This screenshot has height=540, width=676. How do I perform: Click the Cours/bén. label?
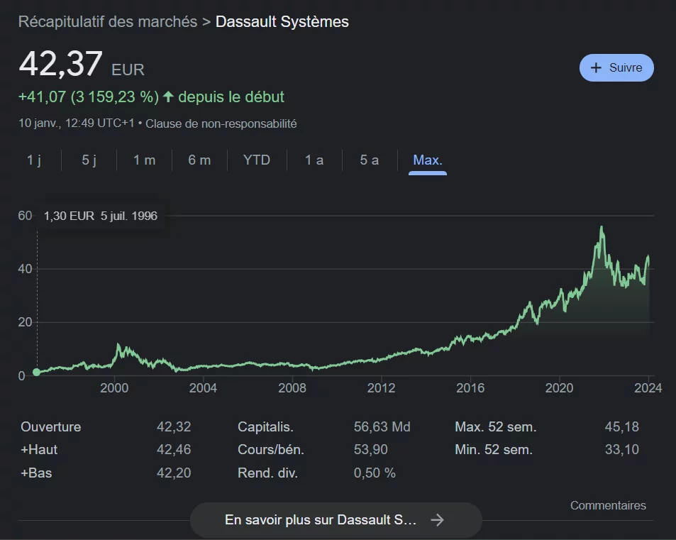click(271, 449)
